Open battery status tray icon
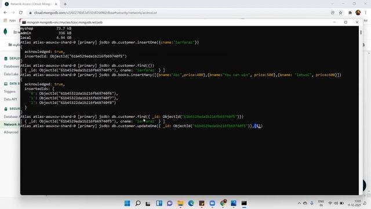This screenshot has width=371, height=209. pos(342,203)
